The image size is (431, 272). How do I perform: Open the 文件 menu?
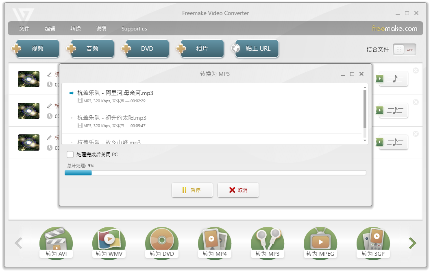(24, 28)
